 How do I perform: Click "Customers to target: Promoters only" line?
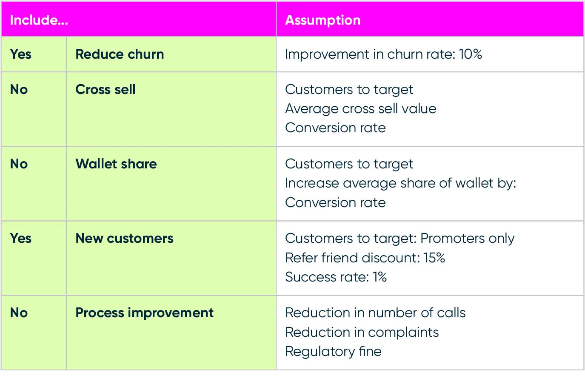tap(400, 239)
